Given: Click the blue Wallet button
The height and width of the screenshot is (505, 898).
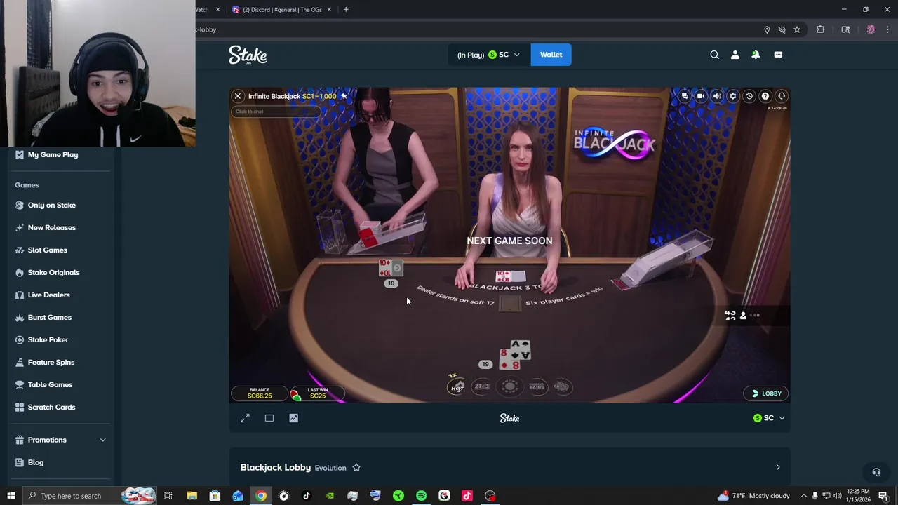Looking at the screenshot, I should [x=551, y=55].
